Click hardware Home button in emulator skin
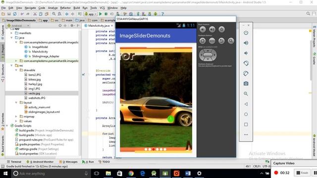317x178 pixels. coord(203,41)
